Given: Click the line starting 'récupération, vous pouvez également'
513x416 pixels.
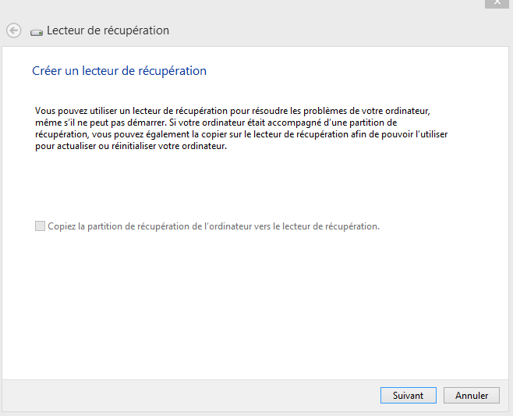Looking at the screenshot, I should (x=242, y=134).
